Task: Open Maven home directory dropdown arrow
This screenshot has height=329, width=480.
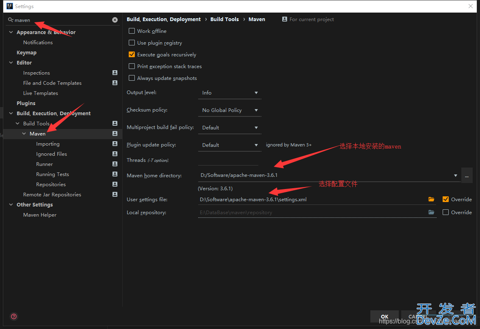Action: (456, 176)
